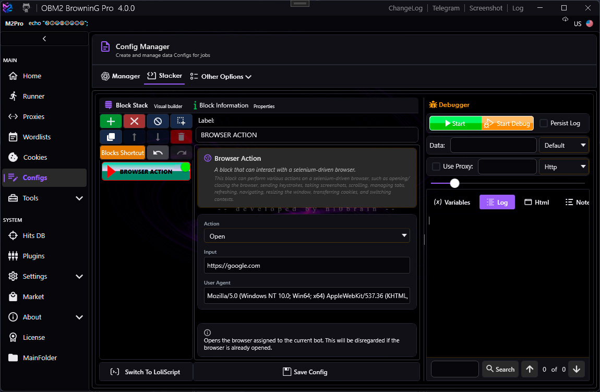Tick the Use Proxy checkbox
The width and height of the screenshot is (600, 392).
click(x=436, y=167)
